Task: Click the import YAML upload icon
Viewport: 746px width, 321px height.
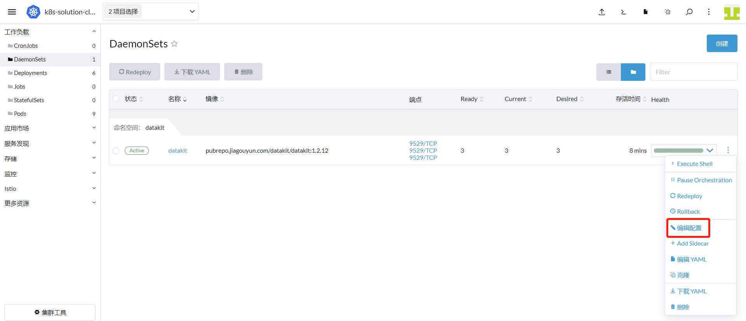Action: pos(602,12)
